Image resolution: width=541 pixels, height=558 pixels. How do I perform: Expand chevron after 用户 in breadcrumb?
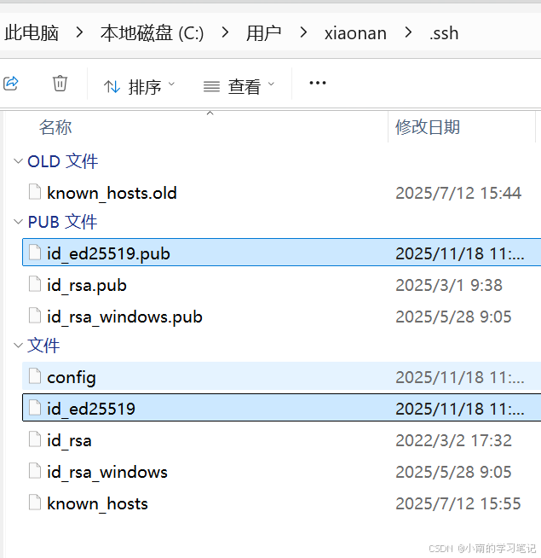tap(302, 32)
